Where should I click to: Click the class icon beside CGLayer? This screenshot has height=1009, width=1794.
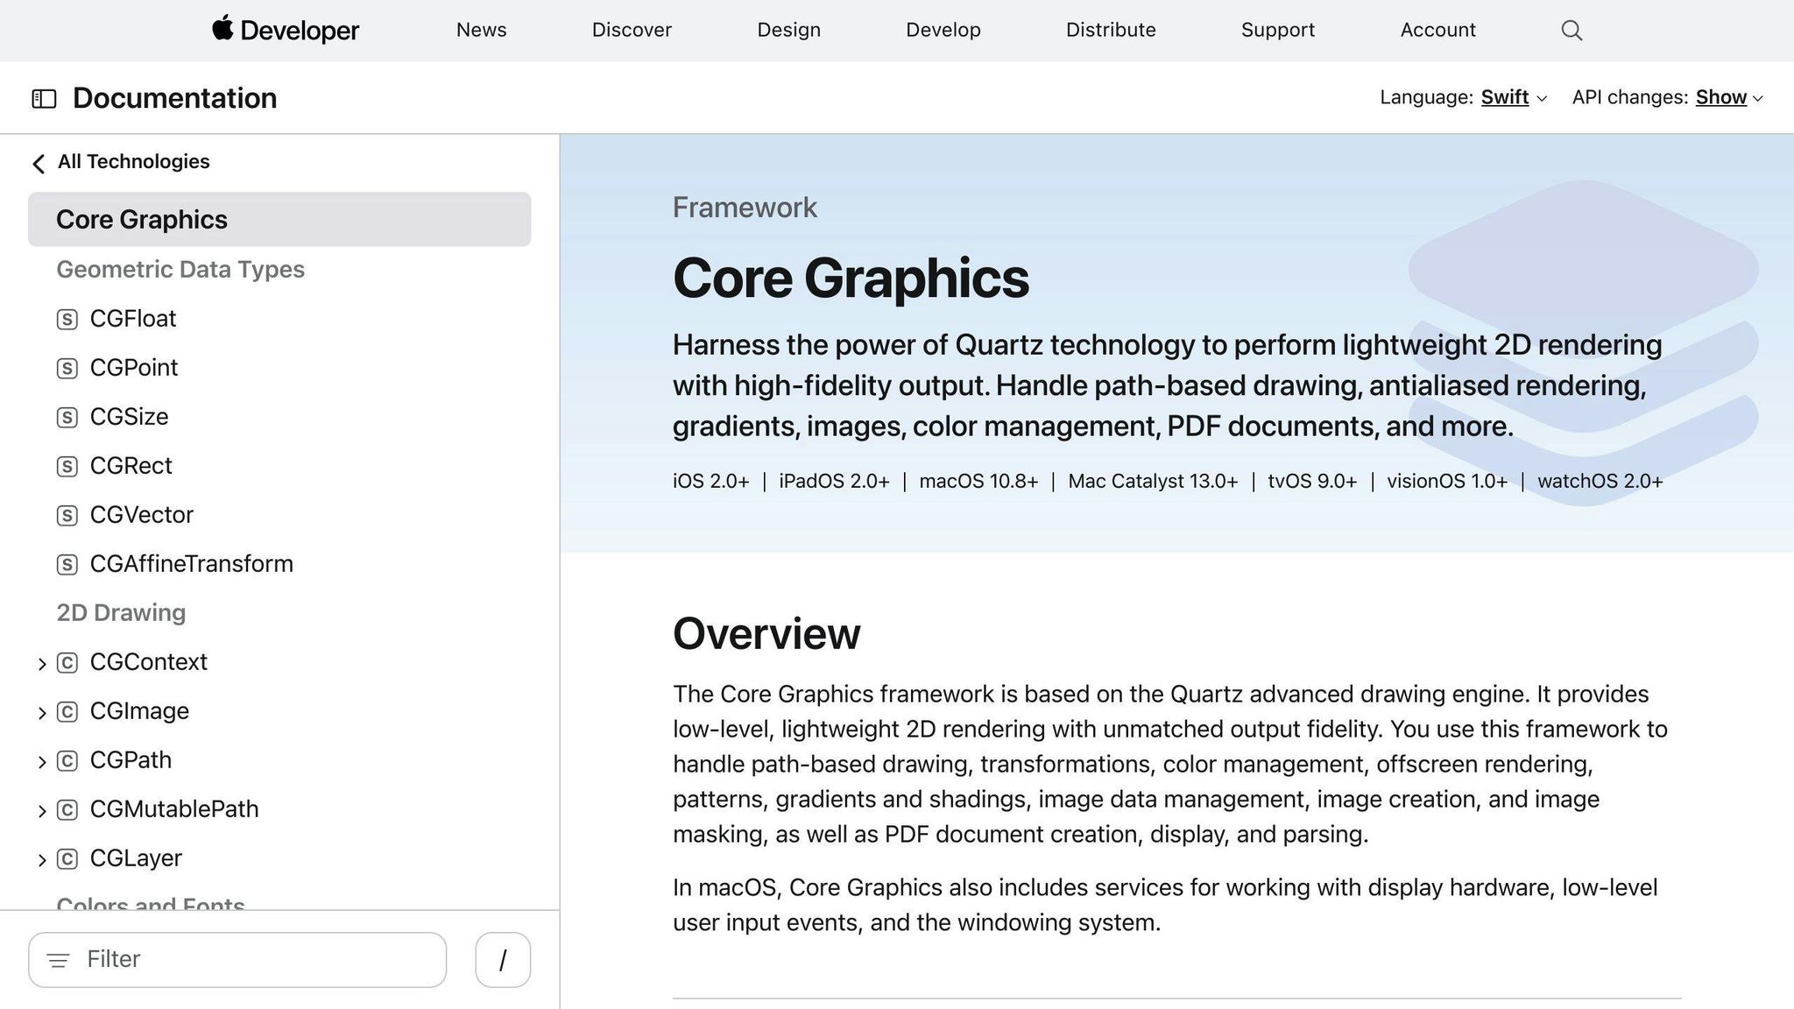67,859
